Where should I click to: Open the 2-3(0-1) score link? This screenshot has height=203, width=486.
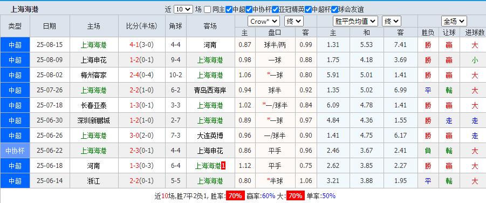pyautogui.click(x=142, y=151)
